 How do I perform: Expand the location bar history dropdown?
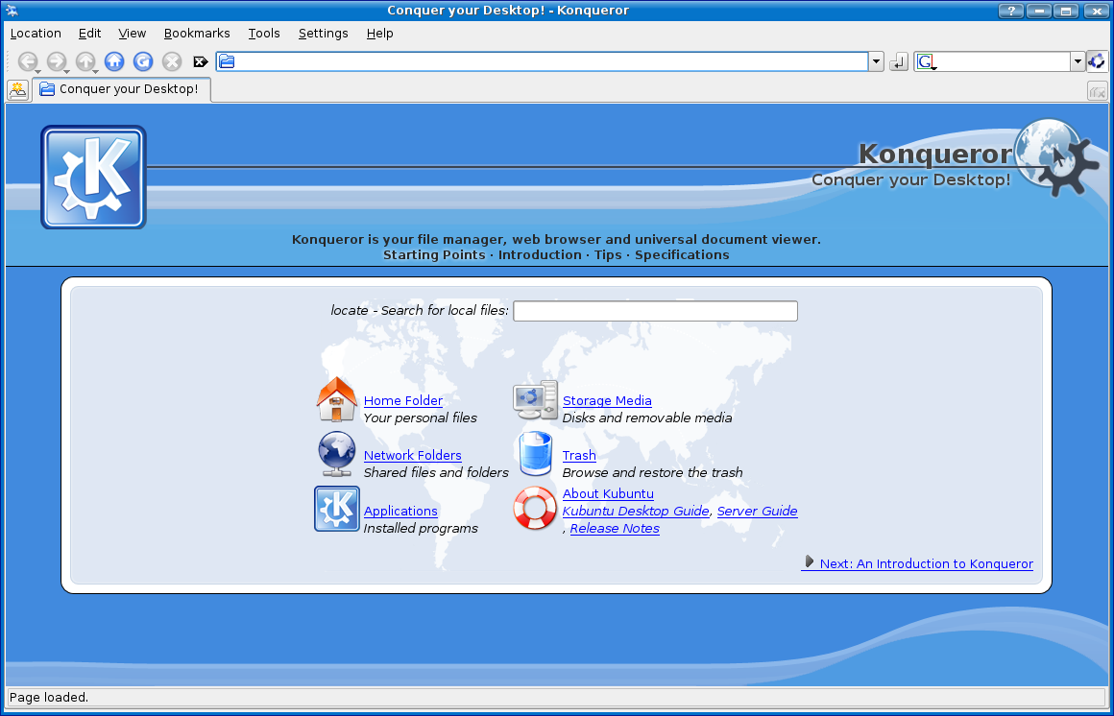tap(876, 61)
